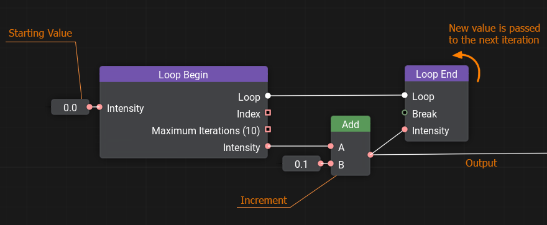Click the Intensity input port on Loop Begin
This screenshot has width=547, height=225.
[99, 107]
